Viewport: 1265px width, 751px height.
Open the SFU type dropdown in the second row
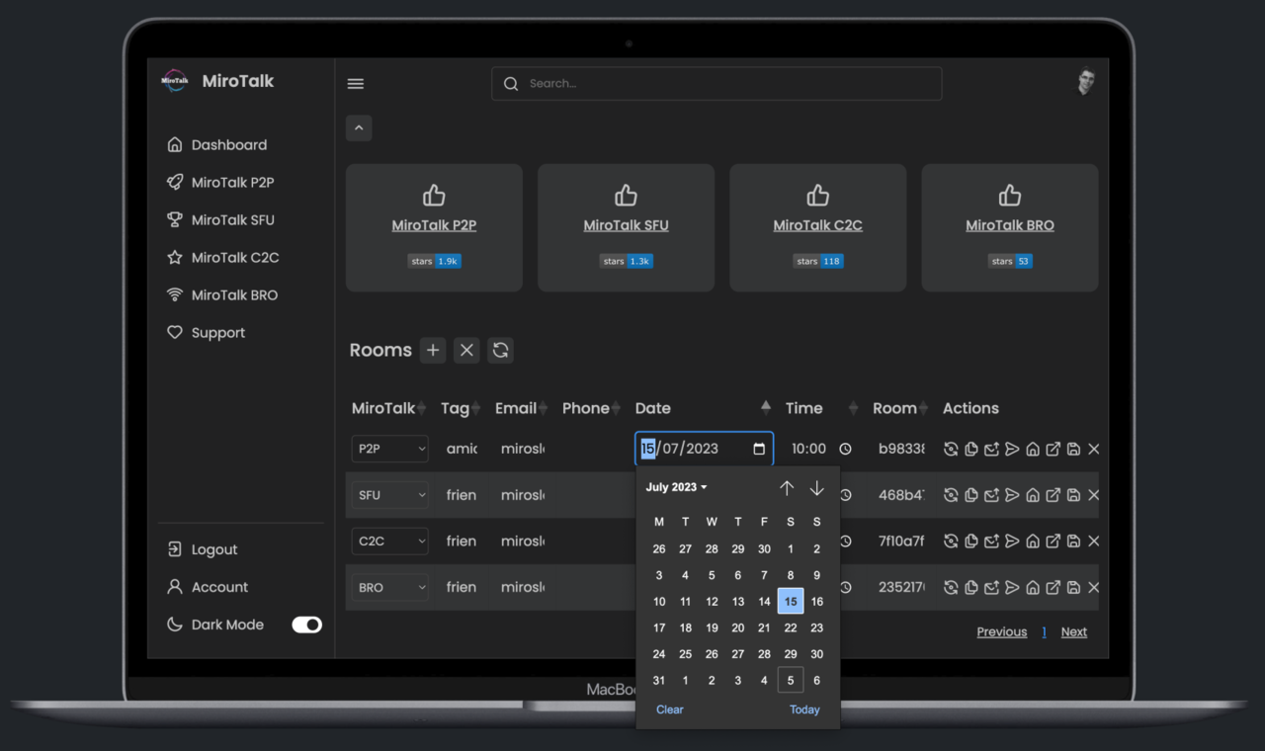390,495
